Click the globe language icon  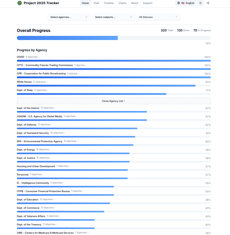(x=179, y=3)
